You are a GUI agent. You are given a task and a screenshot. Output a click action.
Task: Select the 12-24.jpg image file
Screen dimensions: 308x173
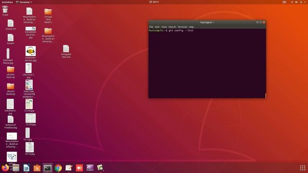[29, 106]
